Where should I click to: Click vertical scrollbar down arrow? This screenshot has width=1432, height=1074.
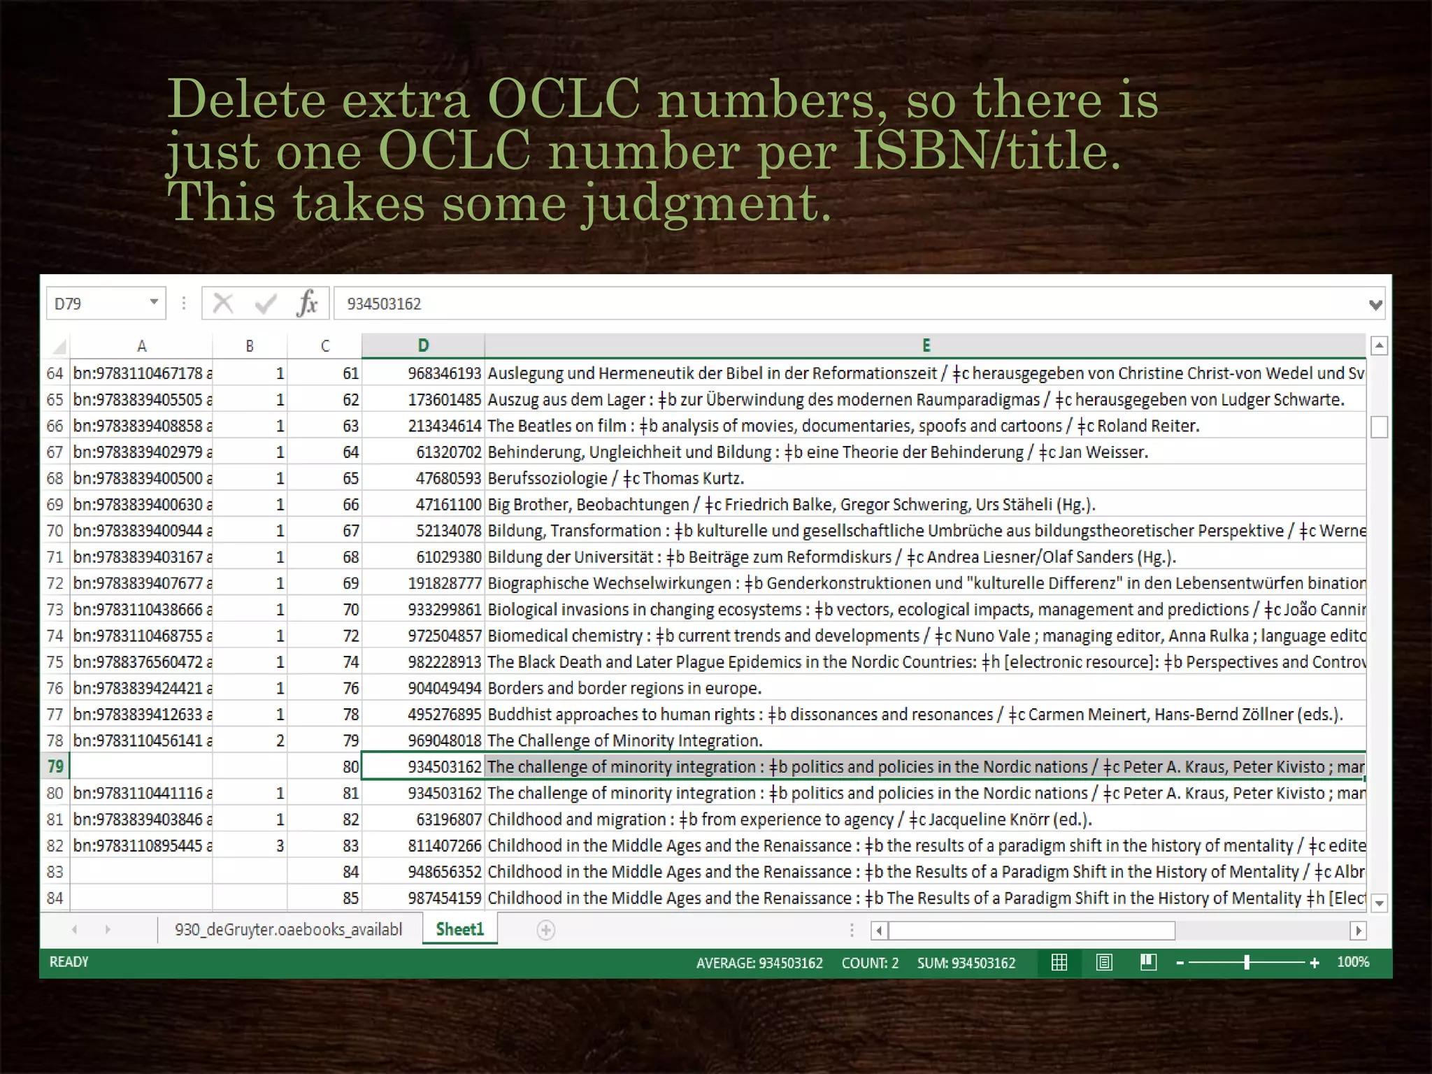coord(1379,903)
